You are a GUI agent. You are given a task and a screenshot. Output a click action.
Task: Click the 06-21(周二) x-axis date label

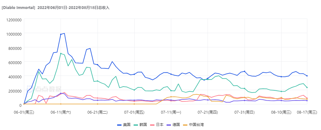tap(97, 111)
